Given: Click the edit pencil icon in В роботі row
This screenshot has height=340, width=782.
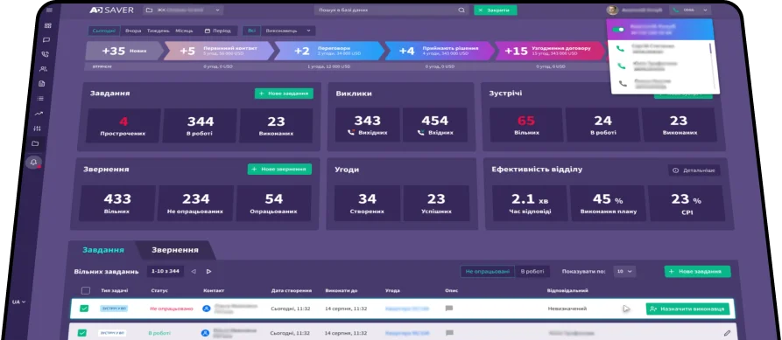Looking at the screenshot, I should point(727,332).
